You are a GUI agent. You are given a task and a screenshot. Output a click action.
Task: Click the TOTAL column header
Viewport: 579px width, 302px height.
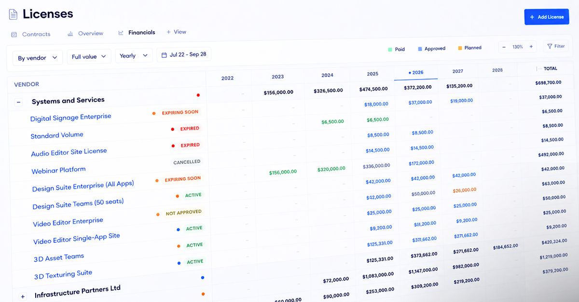[x=550, y=69]
